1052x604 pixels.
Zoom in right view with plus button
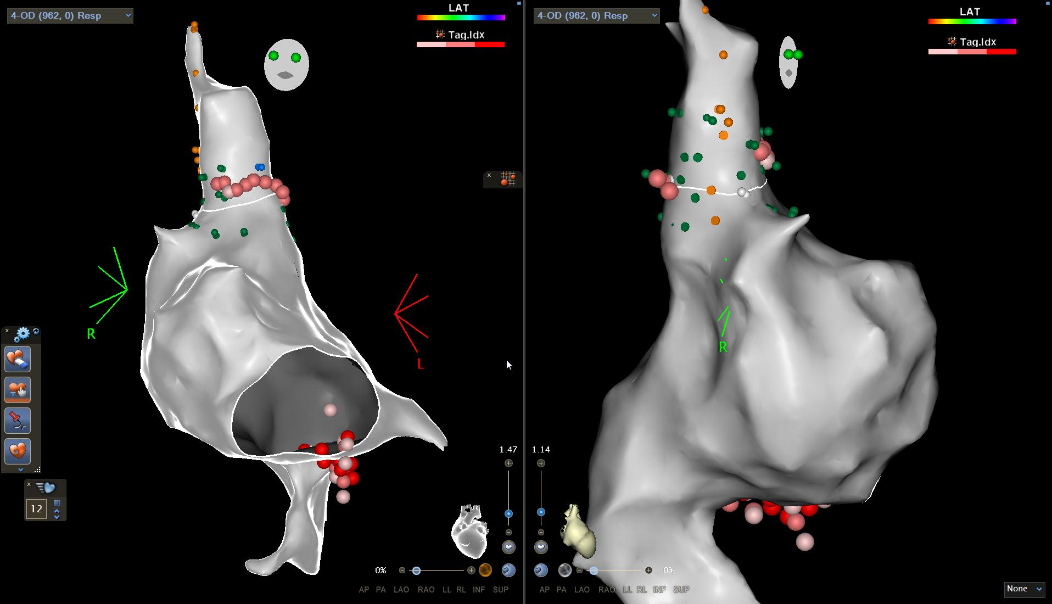pyautogui.click(x=541, y=463)
